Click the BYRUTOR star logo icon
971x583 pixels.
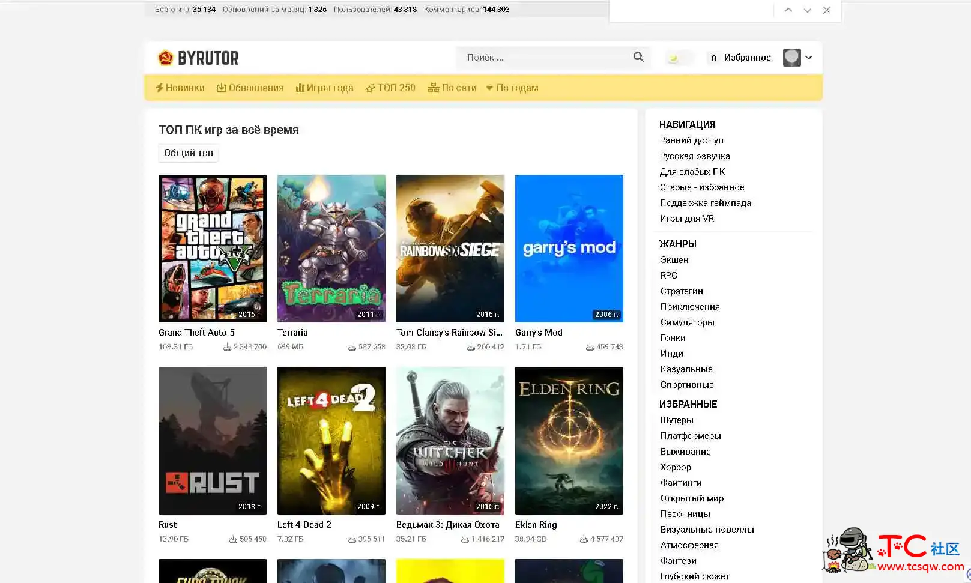click(165, 58)
